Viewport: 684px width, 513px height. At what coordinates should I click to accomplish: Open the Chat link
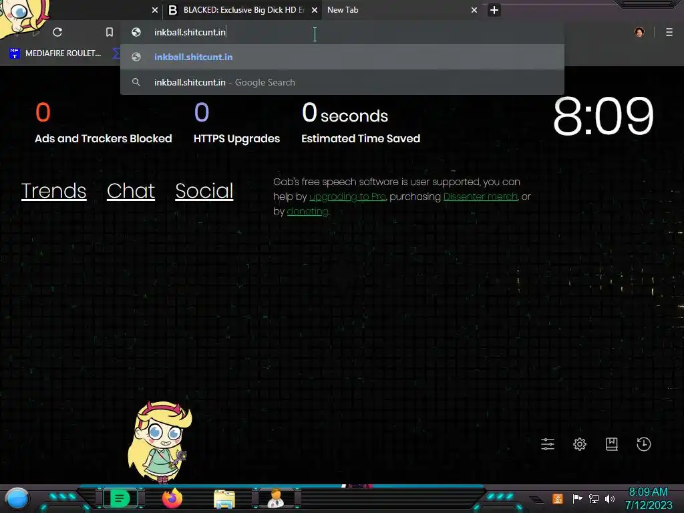(131, 191)
